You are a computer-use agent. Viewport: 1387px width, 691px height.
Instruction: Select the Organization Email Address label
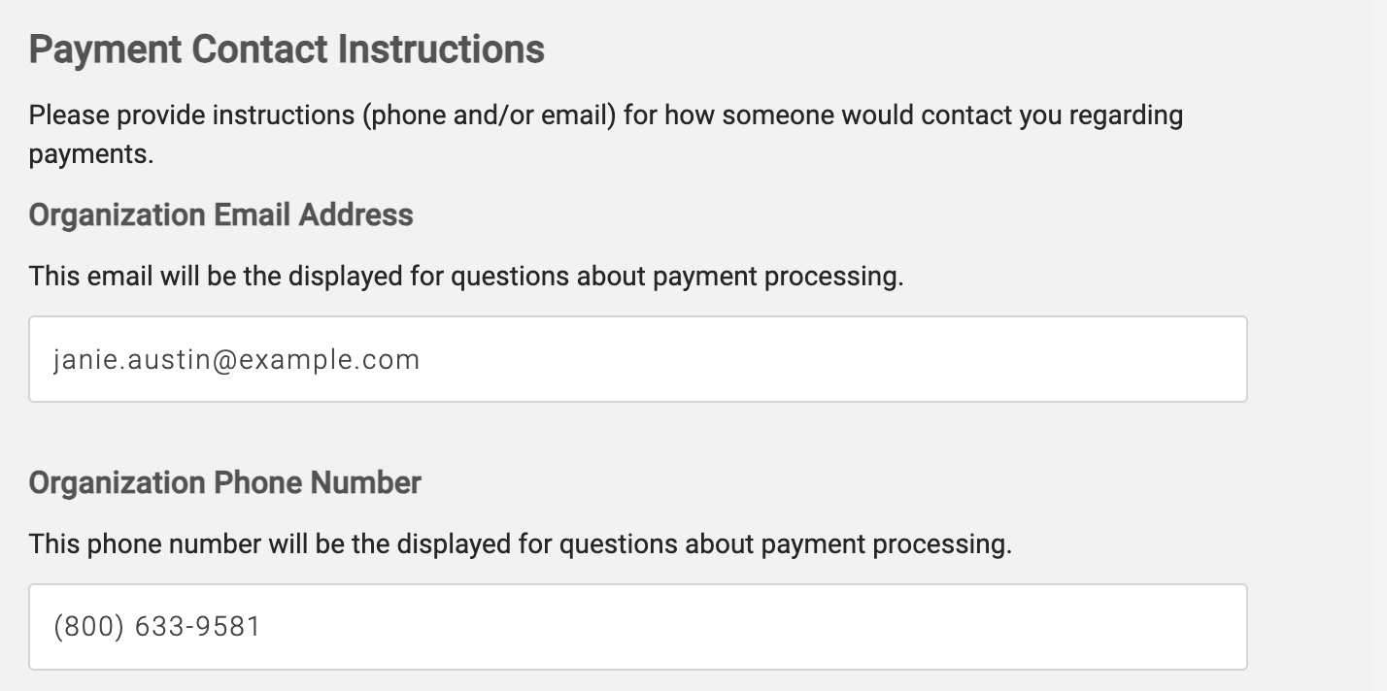pyautogui.click(x=220, y=214)
